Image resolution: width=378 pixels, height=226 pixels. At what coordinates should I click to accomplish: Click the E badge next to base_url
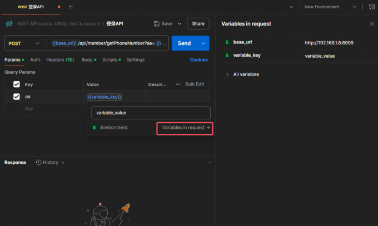227,42
